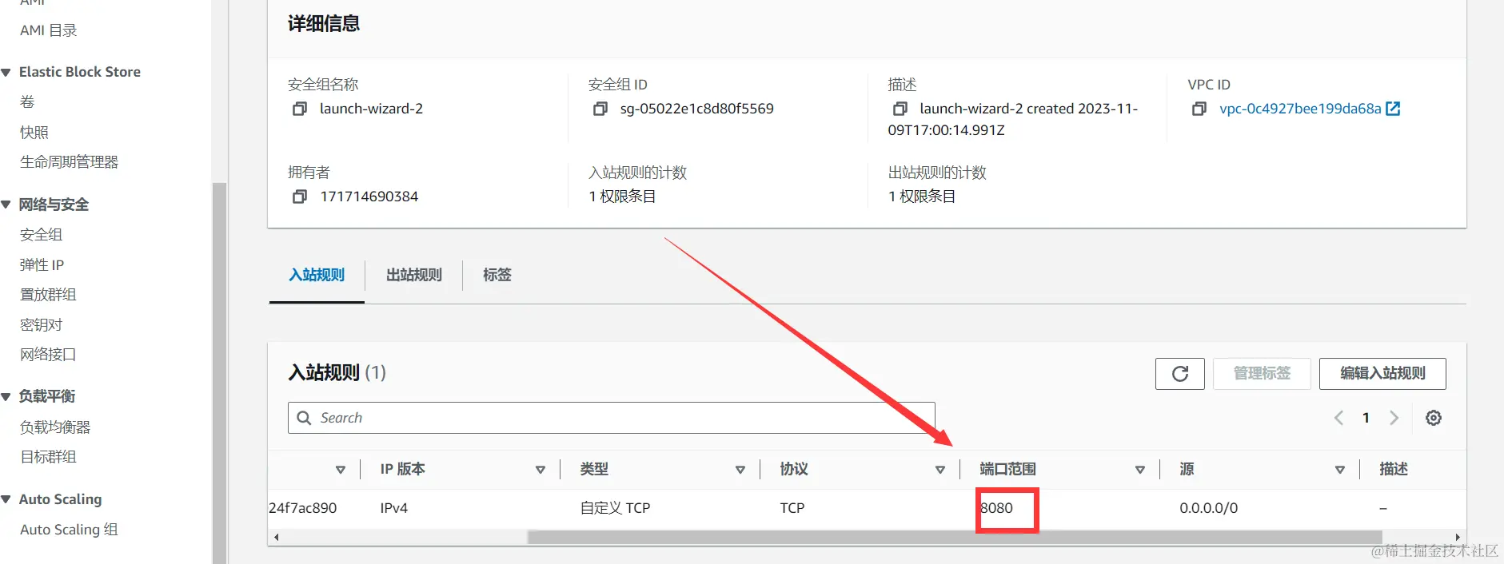Collapse Auto Scaling sidebar section
Viewport: 1504px width, 564px height.
(6, 500)
